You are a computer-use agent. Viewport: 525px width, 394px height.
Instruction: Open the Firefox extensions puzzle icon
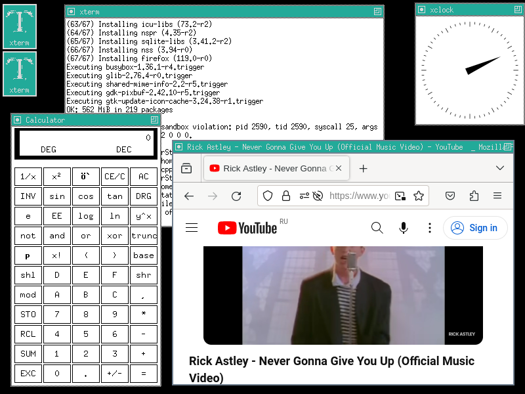[x=474, y=196]
